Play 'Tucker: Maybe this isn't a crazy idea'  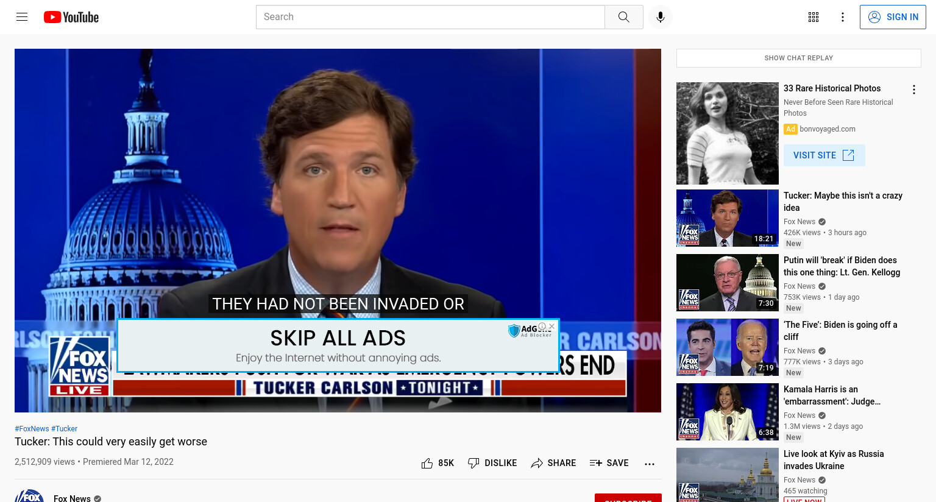coord(843,202)
